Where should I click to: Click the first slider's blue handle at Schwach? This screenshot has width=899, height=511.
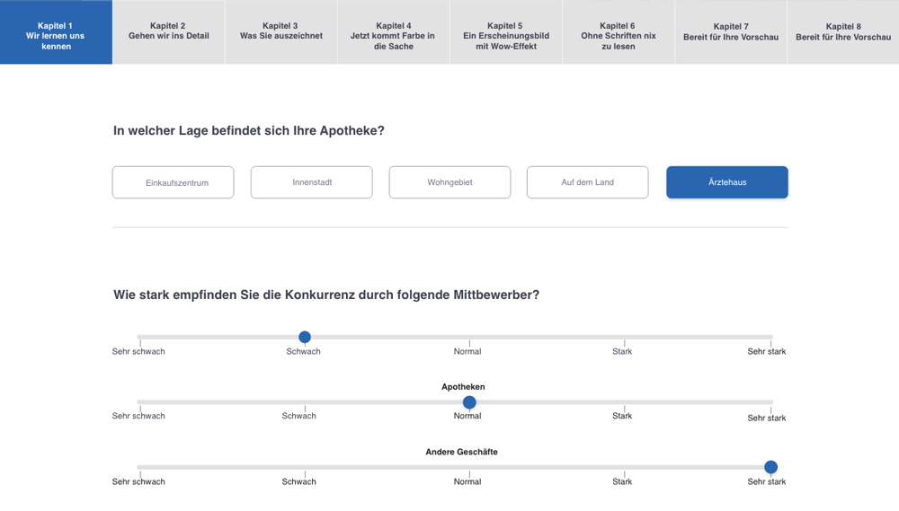click(x=305, y=337)
